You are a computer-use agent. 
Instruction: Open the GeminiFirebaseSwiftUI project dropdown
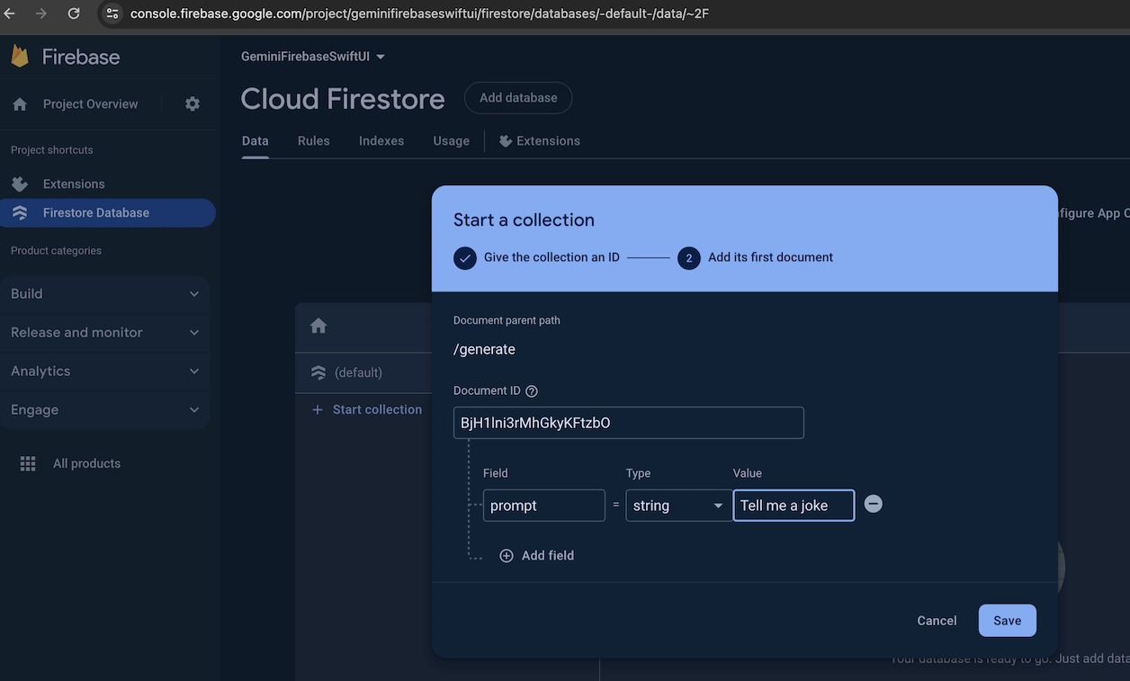click(312, 57)
